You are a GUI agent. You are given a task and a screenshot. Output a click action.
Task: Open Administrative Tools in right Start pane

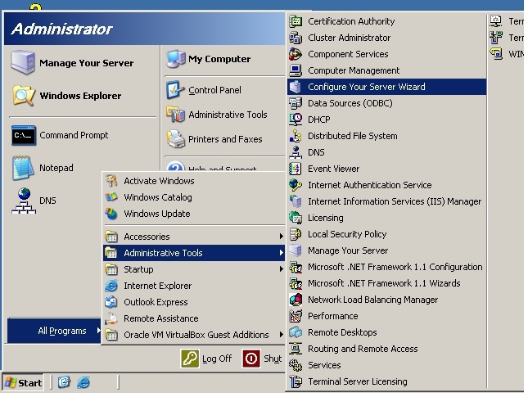point(224,115)
